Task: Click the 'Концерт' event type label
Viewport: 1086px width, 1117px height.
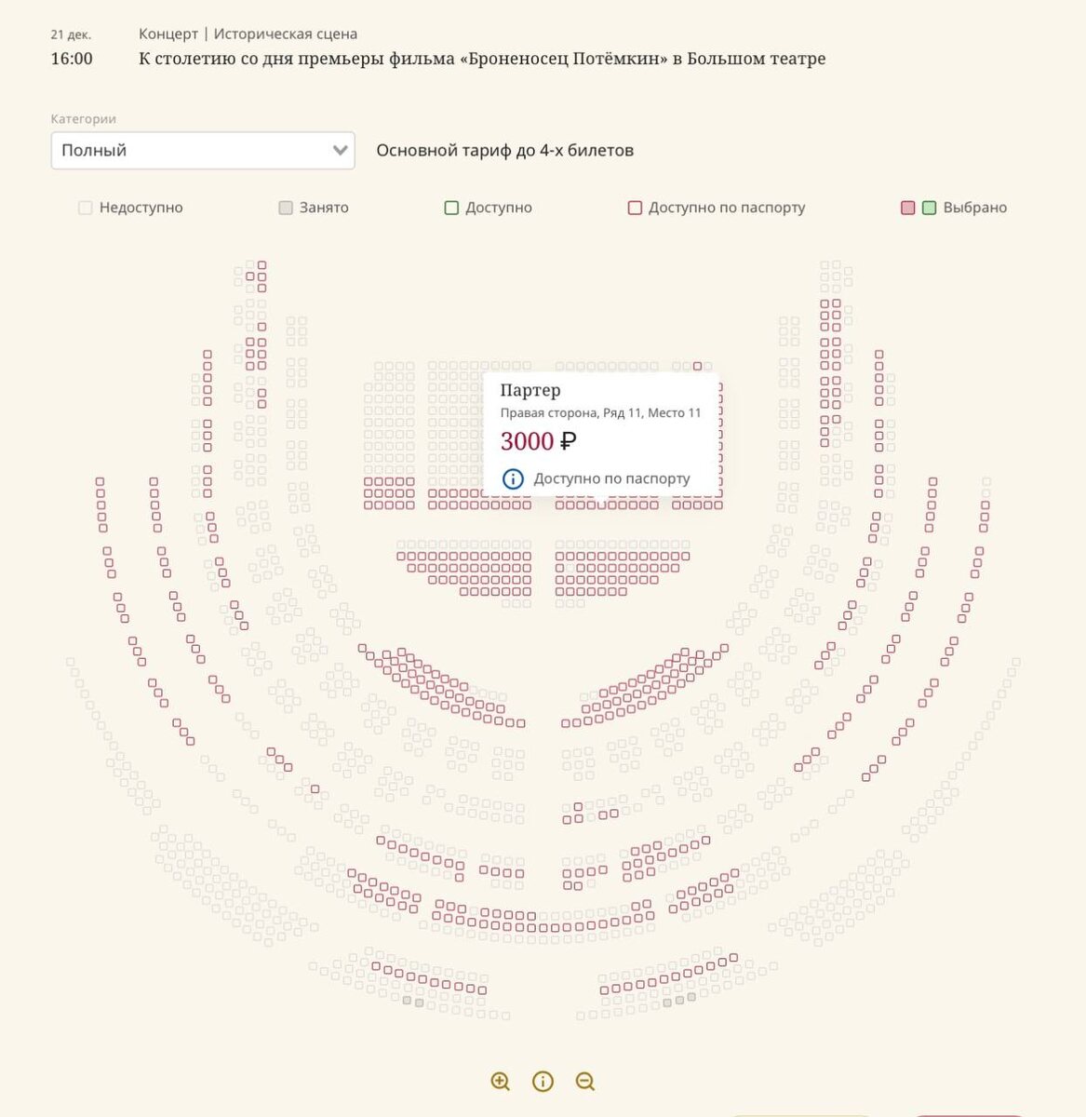Action: click(x=168, y=34)
